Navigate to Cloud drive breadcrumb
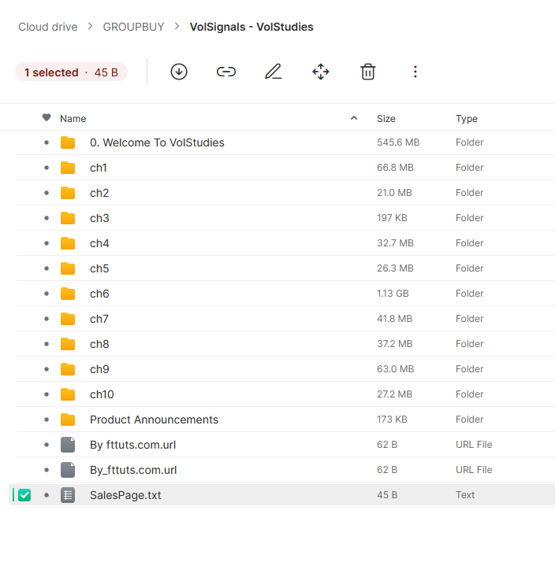Image resolution: width=555 pixels, height=573 pixels. [x=48, y=27]
